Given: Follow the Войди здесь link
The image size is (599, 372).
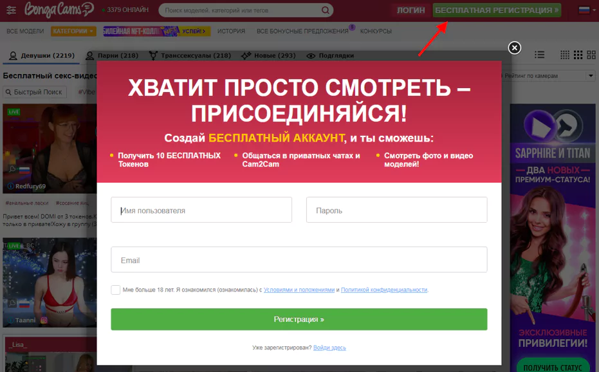Looking at the screenshot, I should (x=329, y=348).
